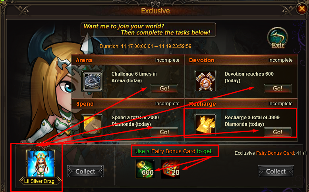Click the Devotion crossed hammers icon

pyautogui.click(x=205, y=81)
